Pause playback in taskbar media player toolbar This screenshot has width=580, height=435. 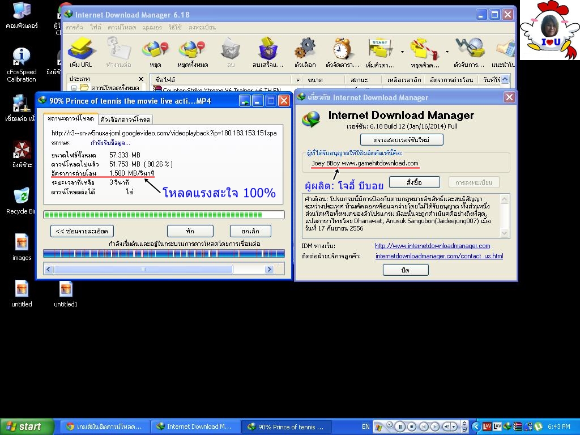tap(400, 427)
